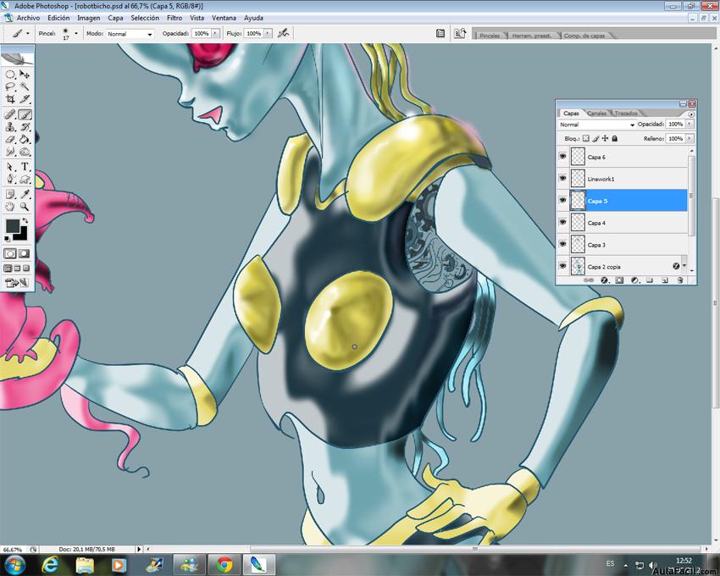The width and height of the screenshot is (720, 576).
Task: Select the Smudge tool
Action: click(10, 152)
